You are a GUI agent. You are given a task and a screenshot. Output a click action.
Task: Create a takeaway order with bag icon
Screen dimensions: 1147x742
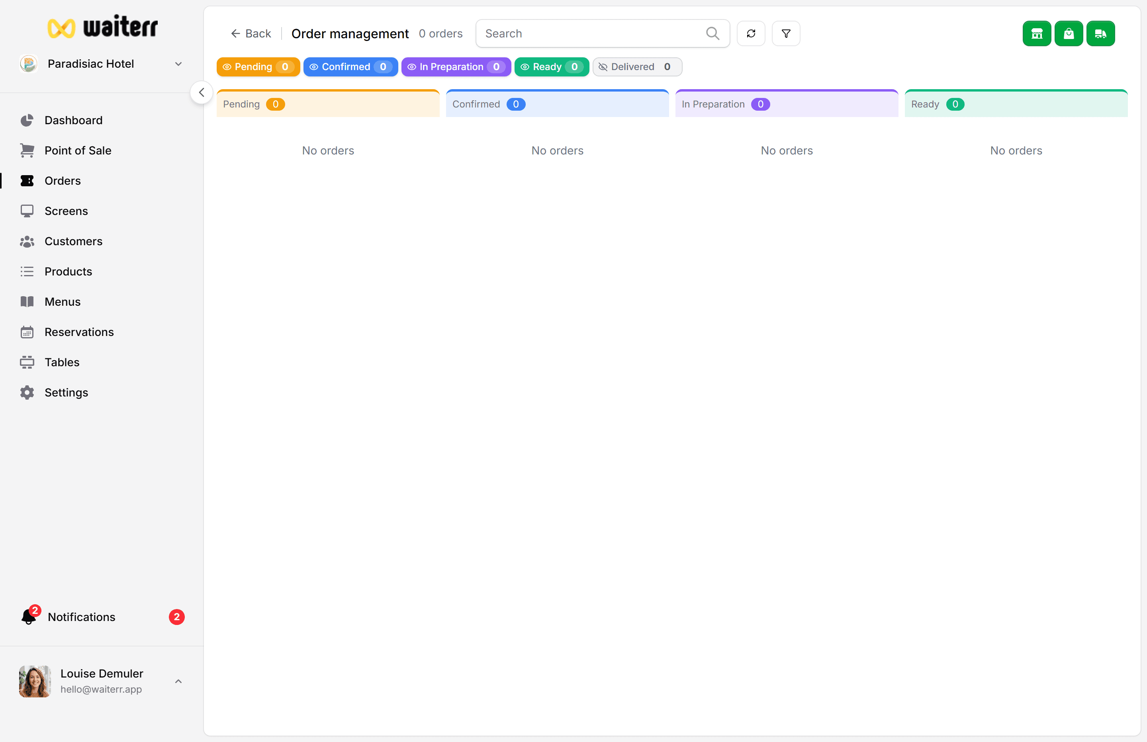(1069, 33)
